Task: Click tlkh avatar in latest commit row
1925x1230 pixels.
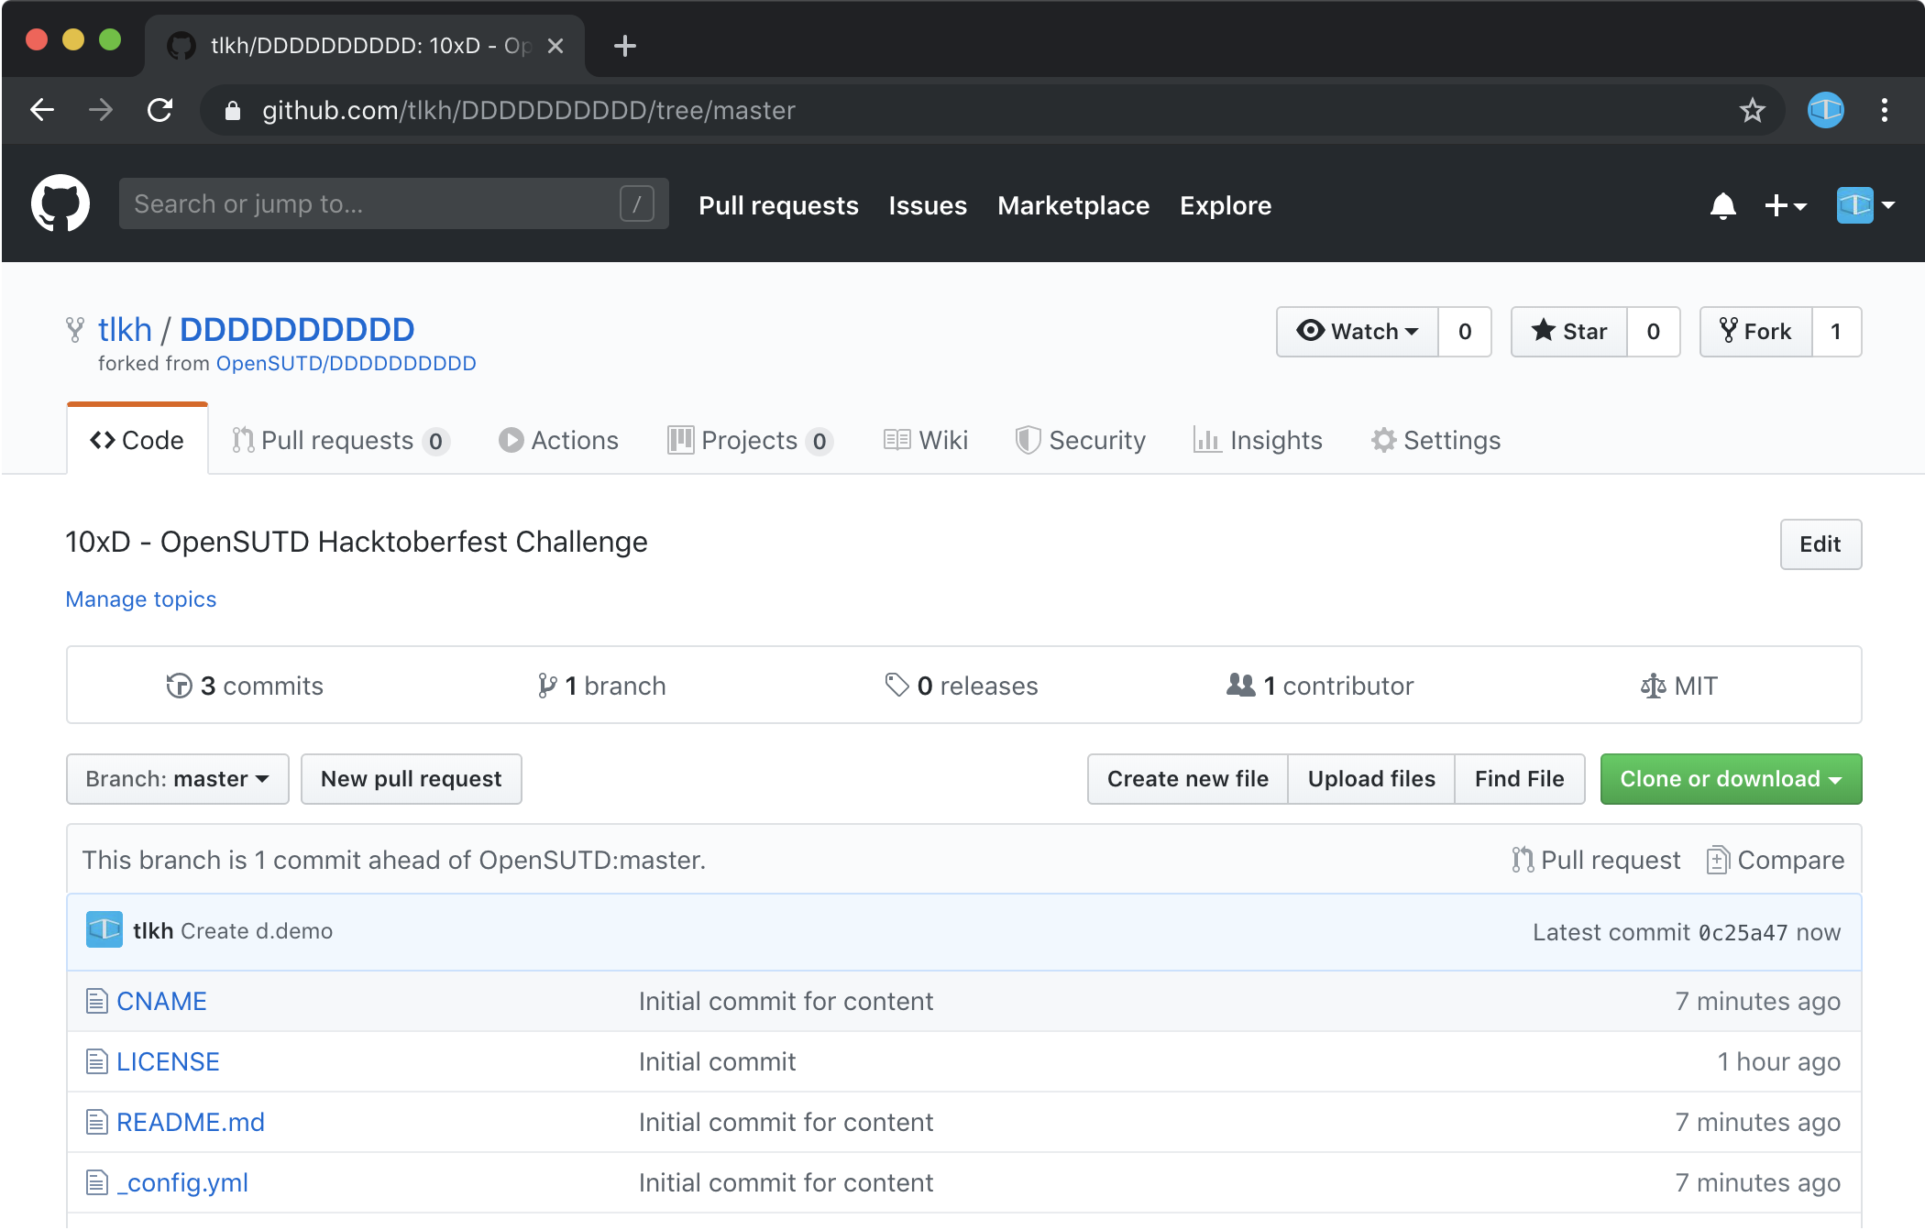Action: (104, 930)
